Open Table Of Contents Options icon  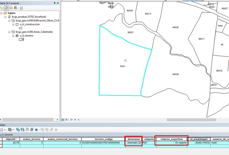[21, 8]
